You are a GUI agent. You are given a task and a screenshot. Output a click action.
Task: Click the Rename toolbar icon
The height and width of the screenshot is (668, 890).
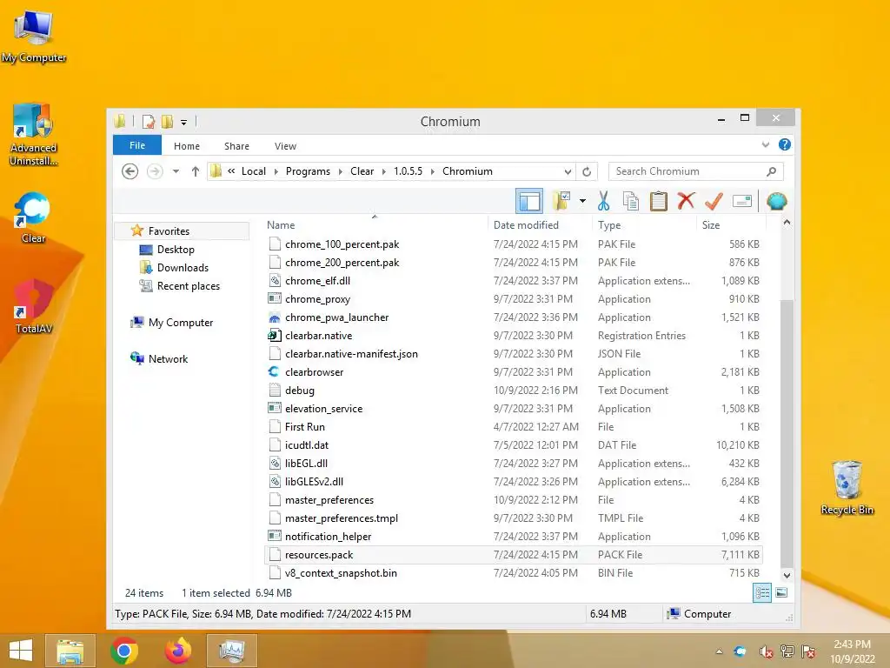coord(742,201)
